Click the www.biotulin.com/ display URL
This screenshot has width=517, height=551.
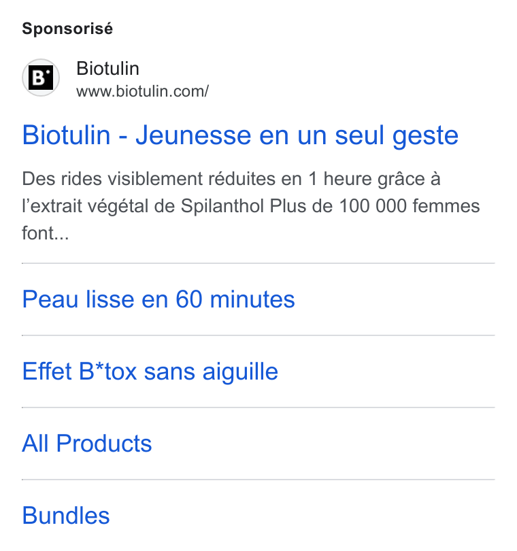coord(142,91)
